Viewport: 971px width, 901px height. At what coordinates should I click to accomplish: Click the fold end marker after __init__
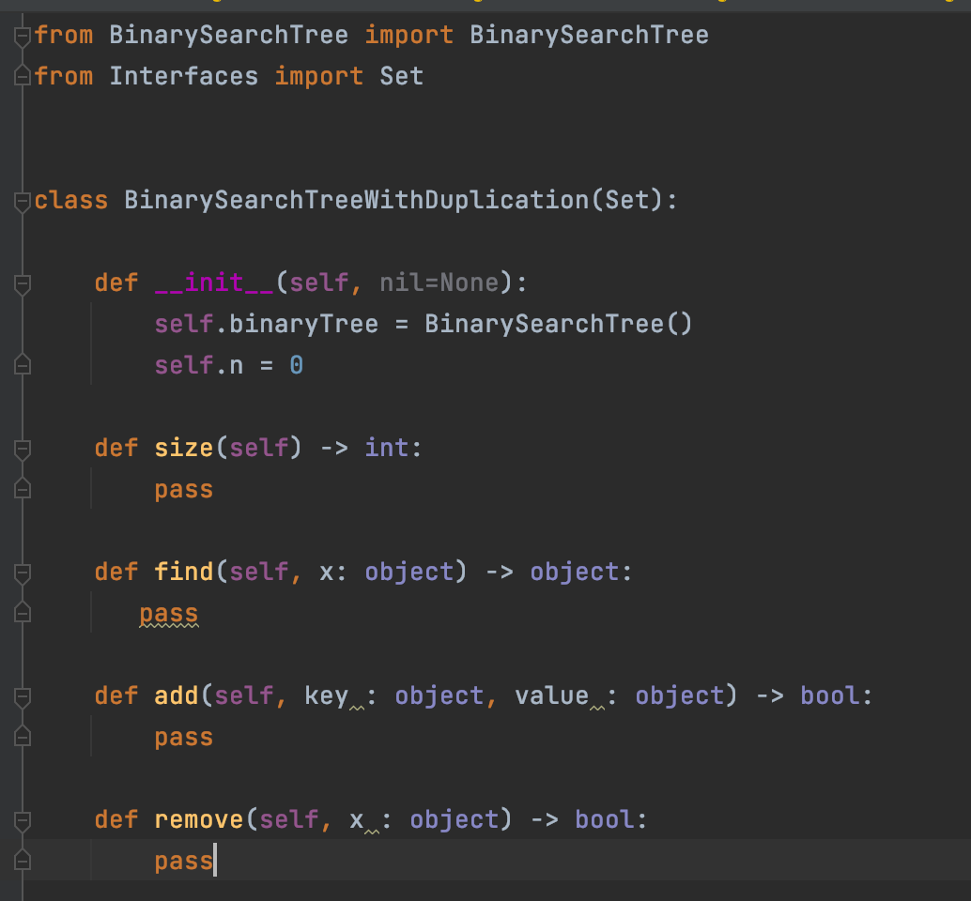[x=21, y=365]
